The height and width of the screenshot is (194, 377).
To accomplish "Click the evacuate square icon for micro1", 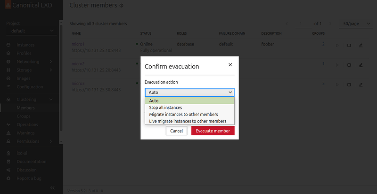I will (x=349, y=45).
